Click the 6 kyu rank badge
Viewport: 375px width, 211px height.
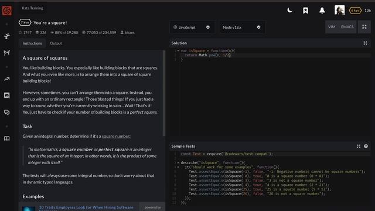[355, 11]
